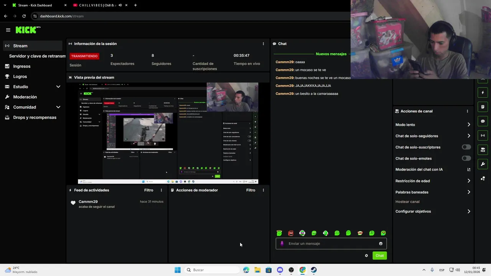
Task: Click the stream preview thumbnail
Action: tap(168, 133)
